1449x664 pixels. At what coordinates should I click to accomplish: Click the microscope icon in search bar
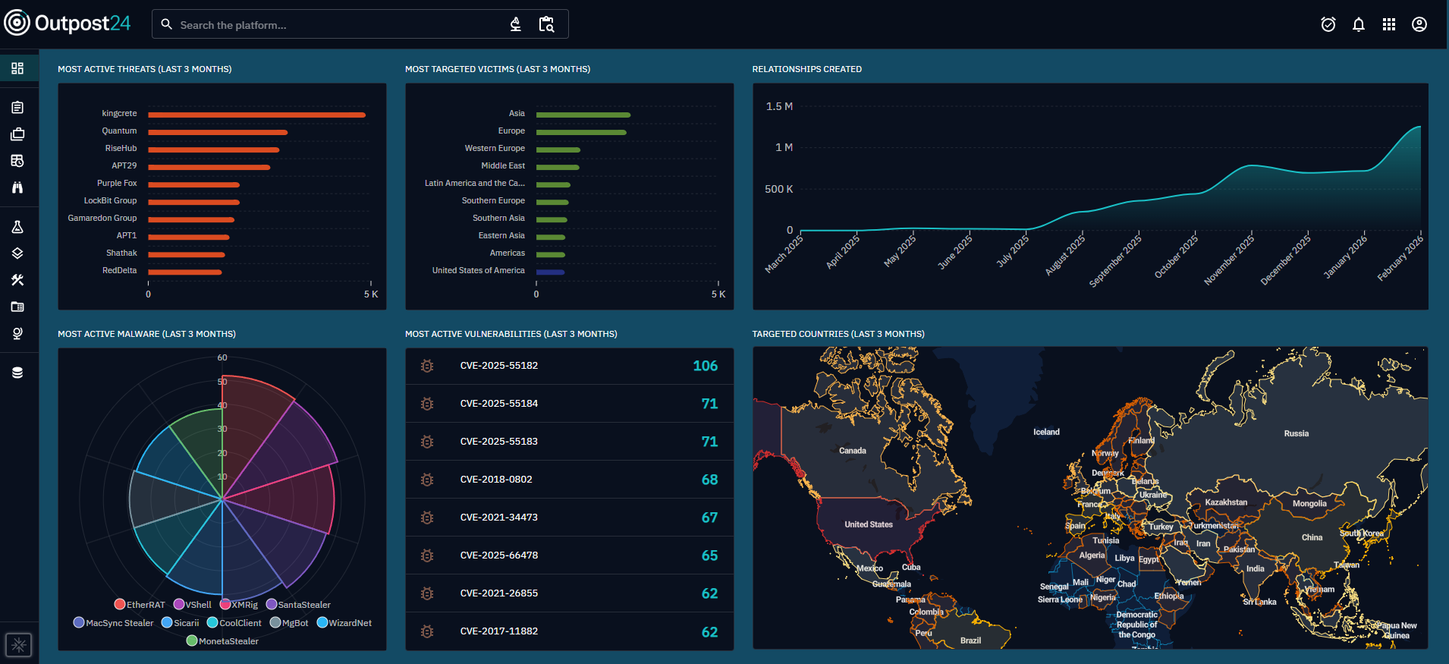pos(515,24)
